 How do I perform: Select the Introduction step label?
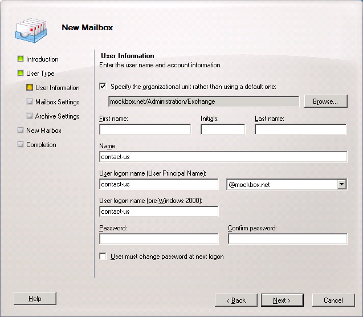coord(42,59)
